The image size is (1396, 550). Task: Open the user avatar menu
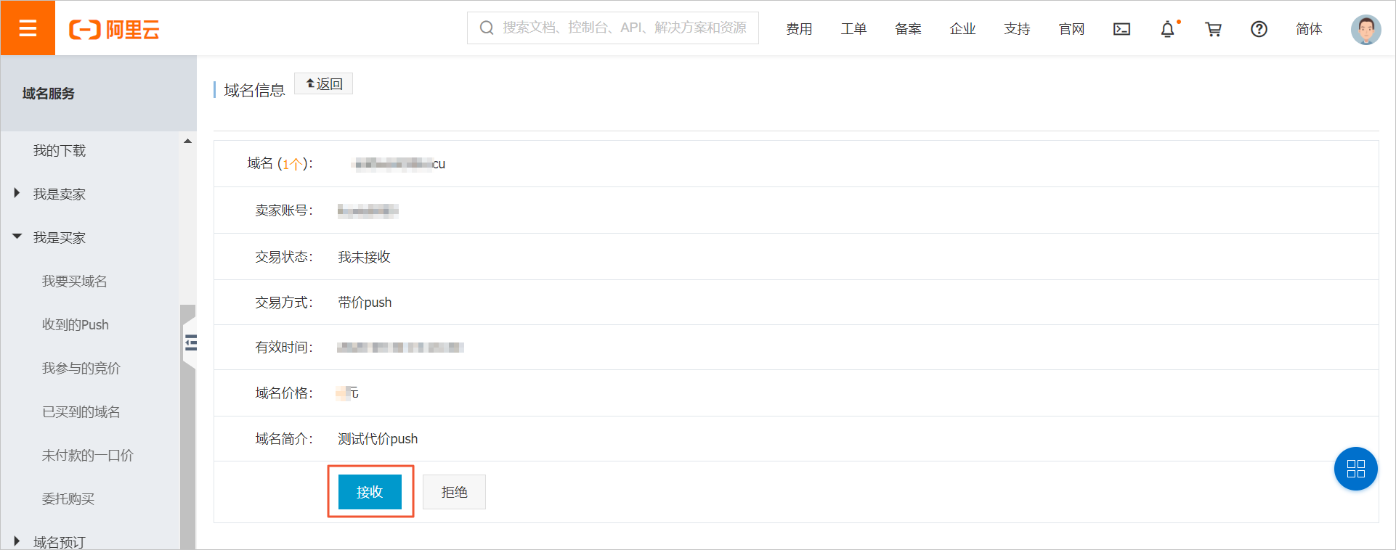click(1365, 30)
